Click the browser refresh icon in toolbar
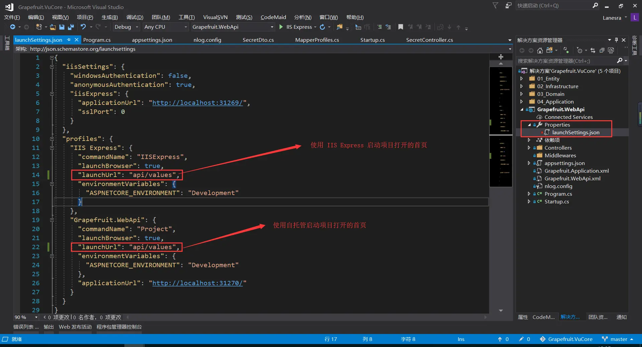This screenshot has height=347, width=642. [x=322, y=27]
